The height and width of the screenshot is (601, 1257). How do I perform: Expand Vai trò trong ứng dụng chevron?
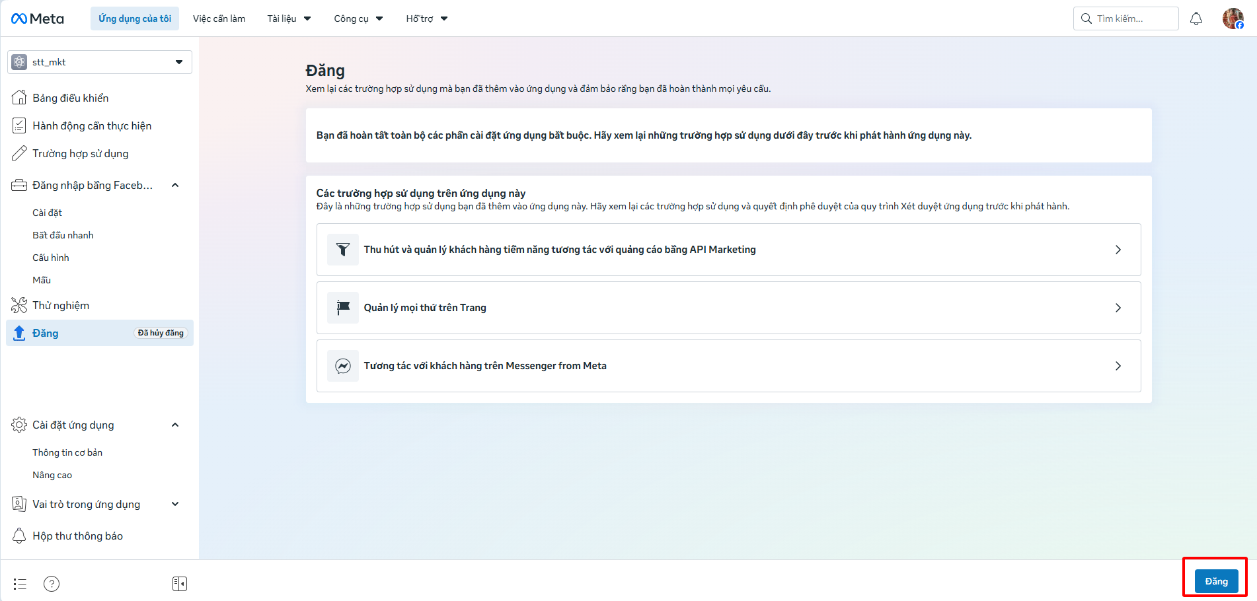coord(175,504)
